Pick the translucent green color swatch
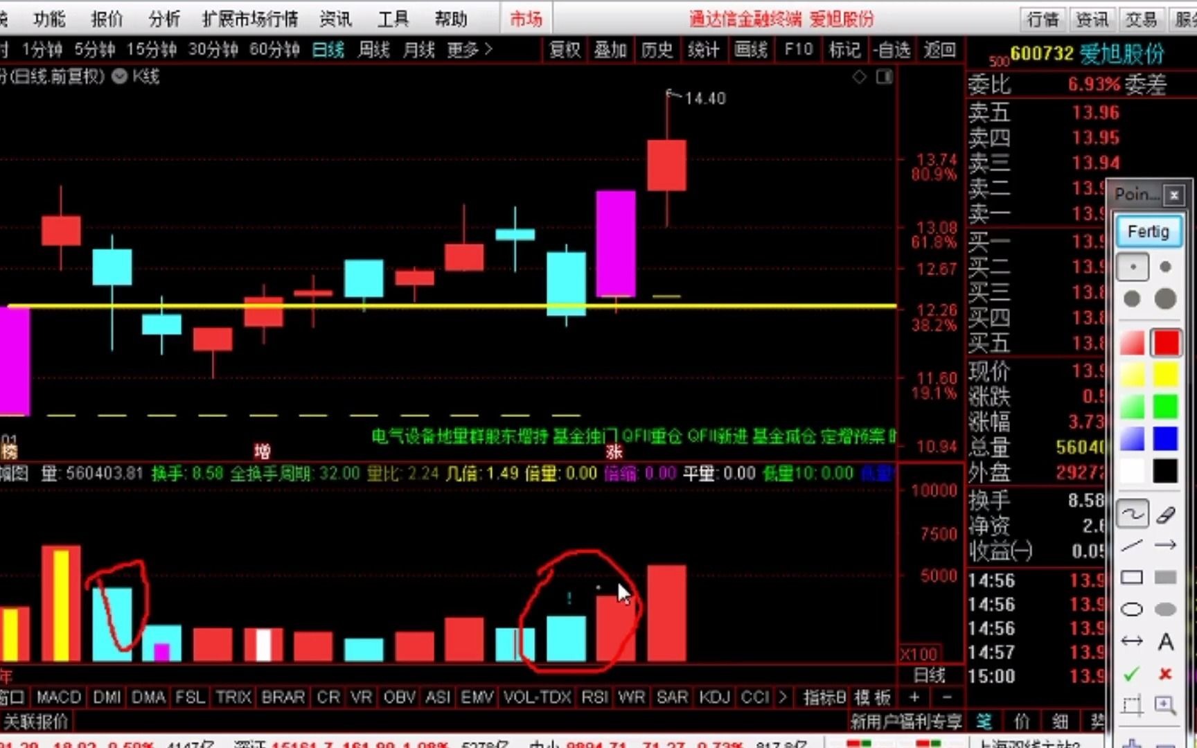The image size is (1197, 748). coord(1133,407)
